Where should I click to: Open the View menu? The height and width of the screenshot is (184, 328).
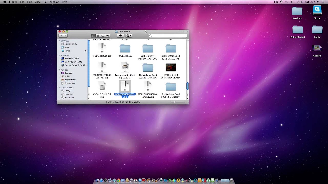click(37, 2)
